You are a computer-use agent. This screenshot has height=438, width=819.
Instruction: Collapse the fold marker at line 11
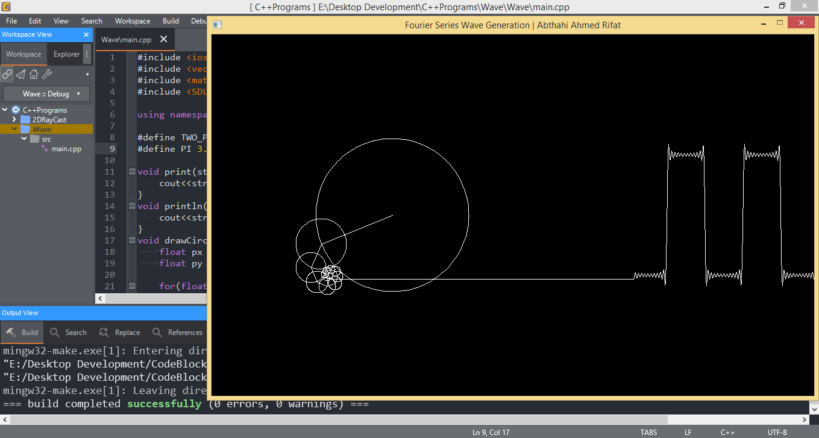click(x=132, y=172)
